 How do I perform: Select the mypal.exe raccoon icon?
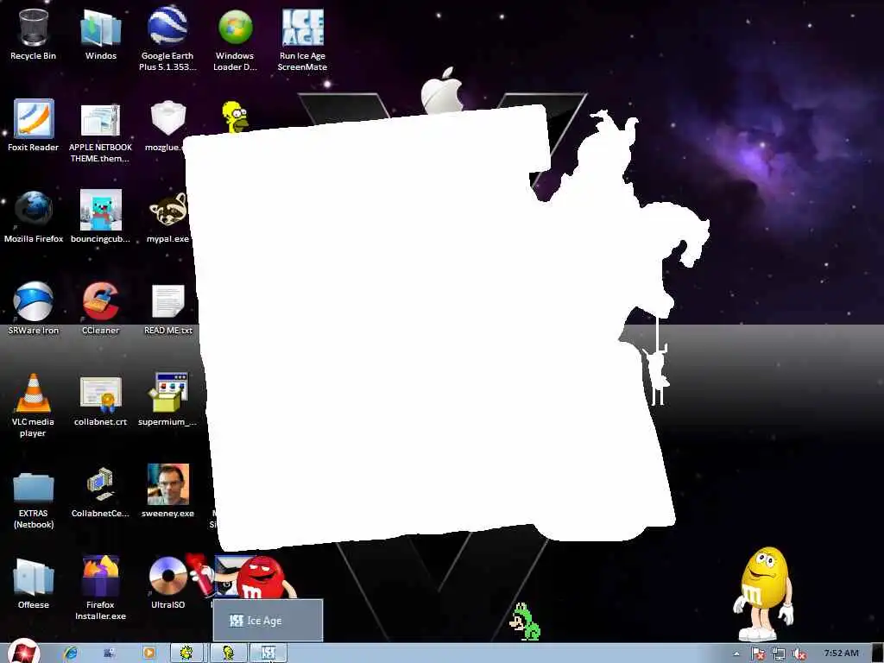[x=168, y=217]
